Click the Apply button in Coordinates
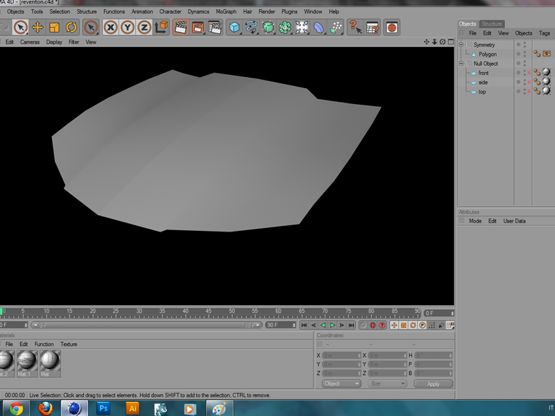This screenshot has width=555, height=416. 433,383
